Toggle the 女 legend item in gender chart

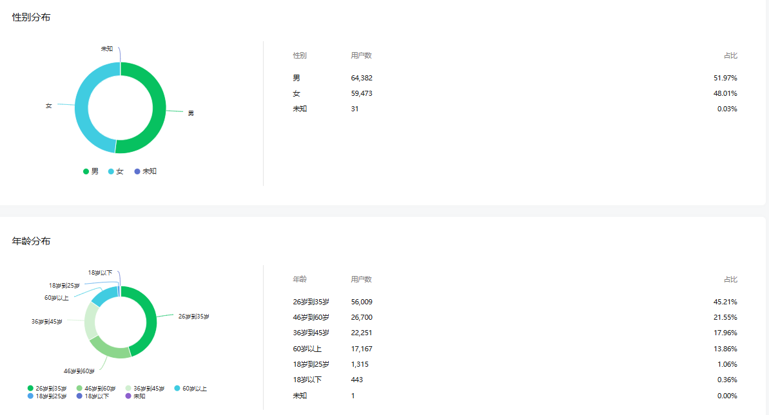pos(115,171)
